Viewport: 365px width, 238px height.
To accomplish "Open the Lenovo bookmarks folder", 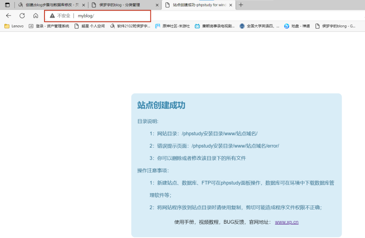I will click(x=13, y=26).
